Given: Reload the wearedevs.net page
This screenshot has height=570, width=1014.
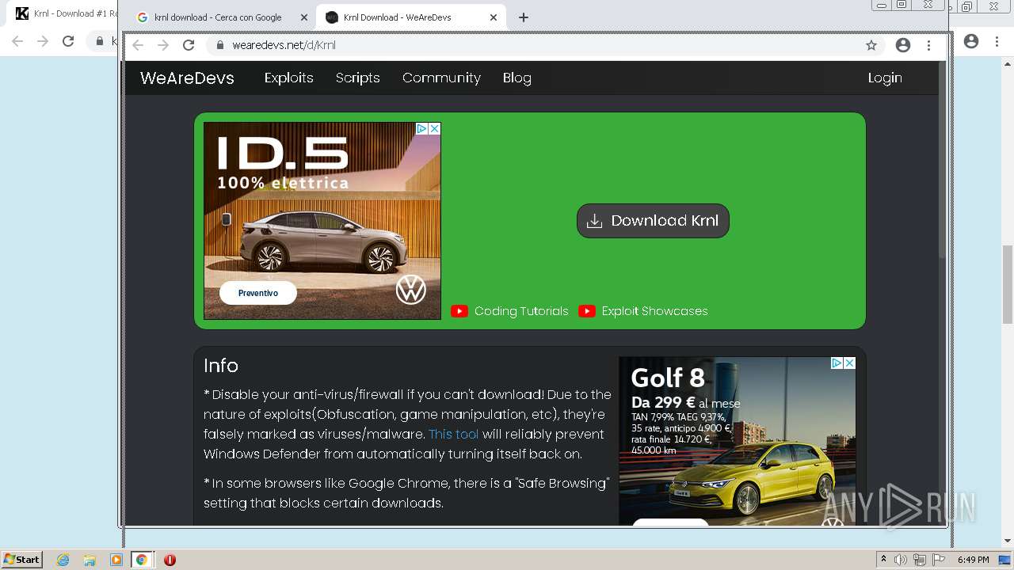Looking at the screenshot, I should pyautogui.click(x=189, y=45).
